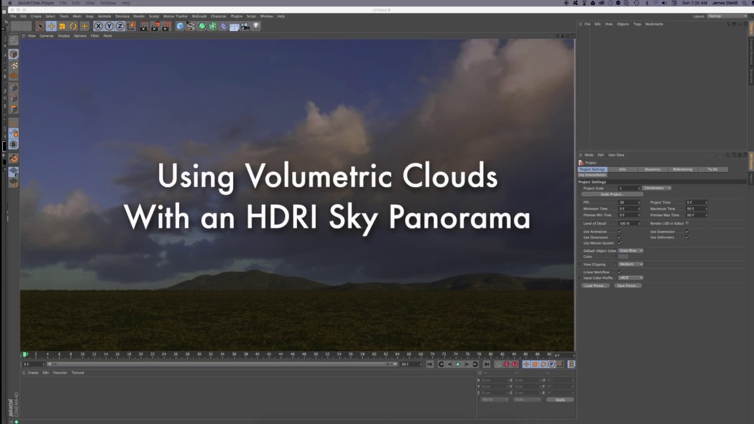Open the purple deformer objects icon
754x424 pixels.
click(x=223, y=26)
